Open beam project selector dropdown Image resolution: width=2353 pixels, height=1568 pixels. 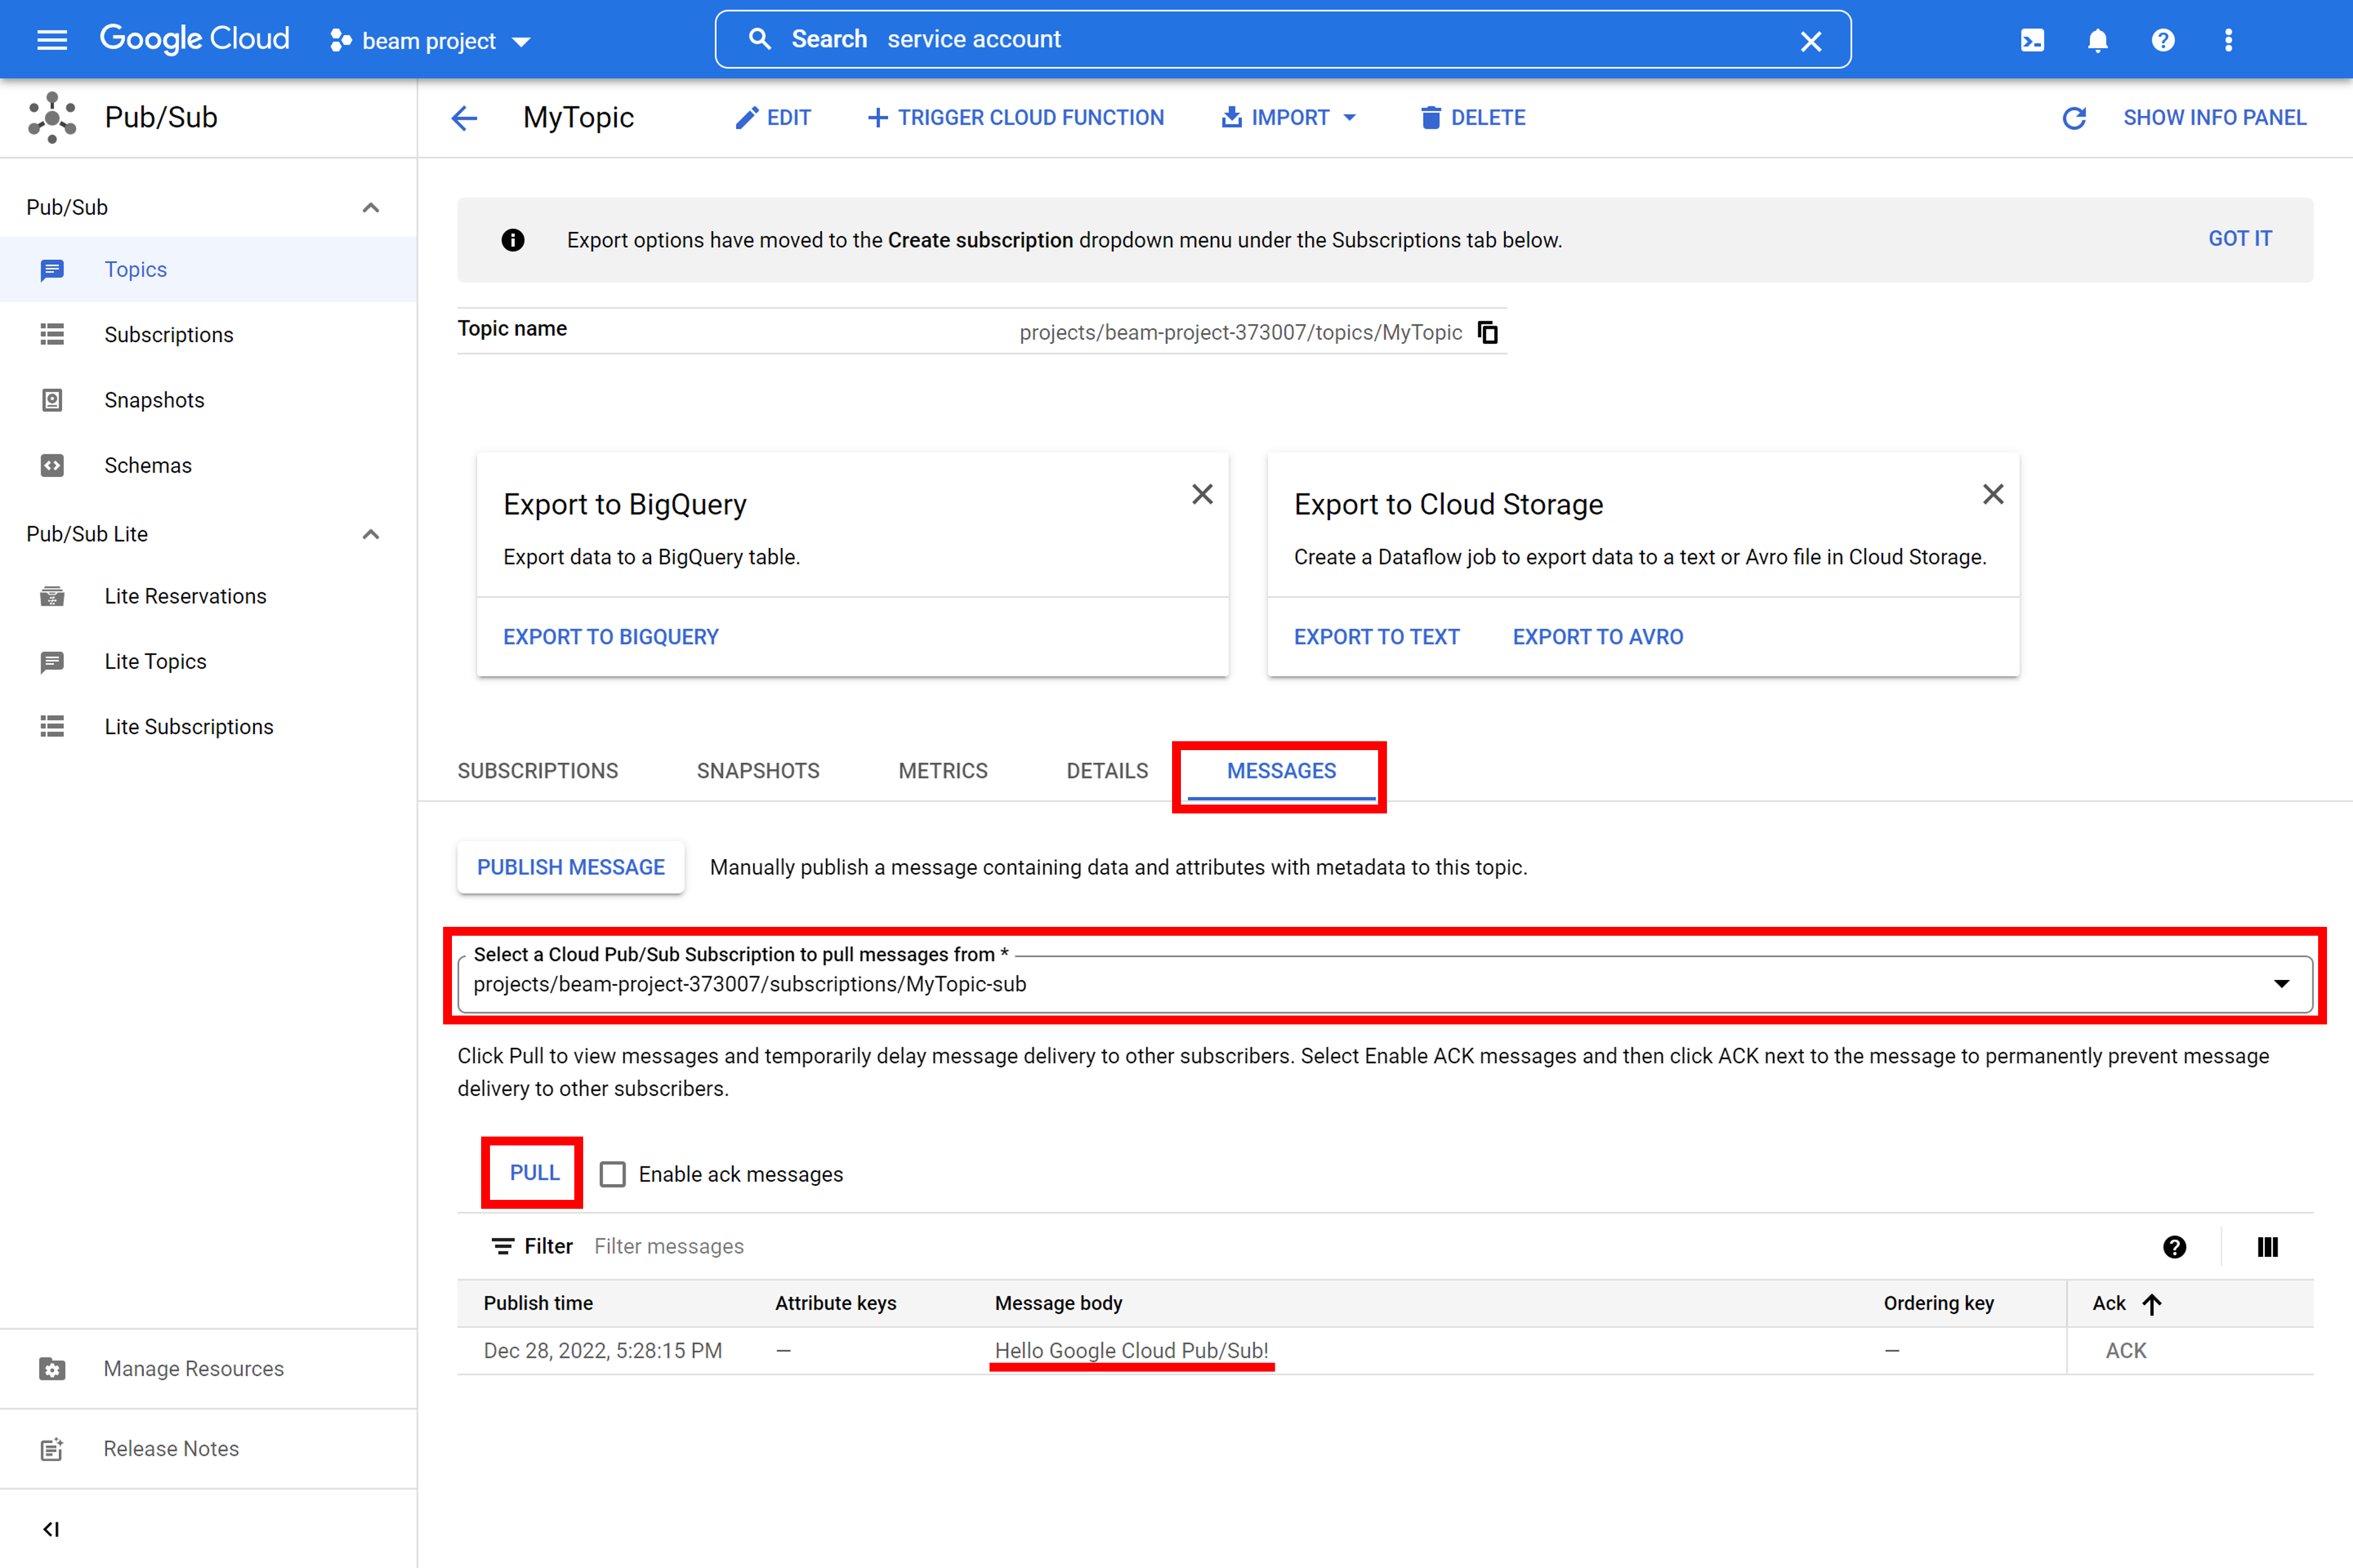click(430, 41)
